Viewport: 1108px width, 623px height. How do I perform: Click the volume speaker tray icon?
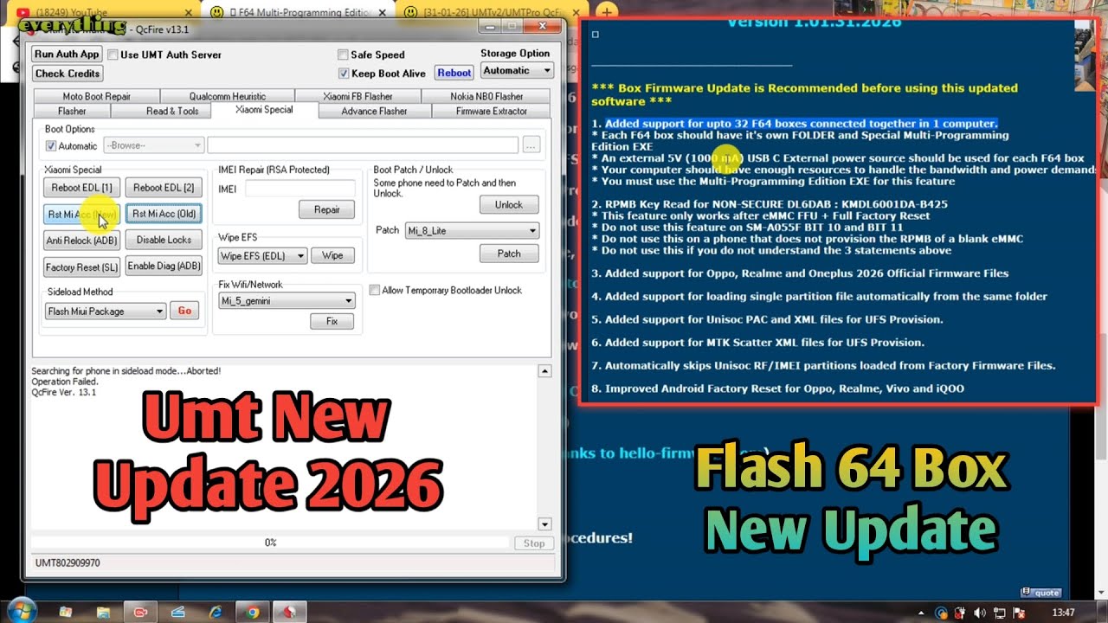pos(980,613)
